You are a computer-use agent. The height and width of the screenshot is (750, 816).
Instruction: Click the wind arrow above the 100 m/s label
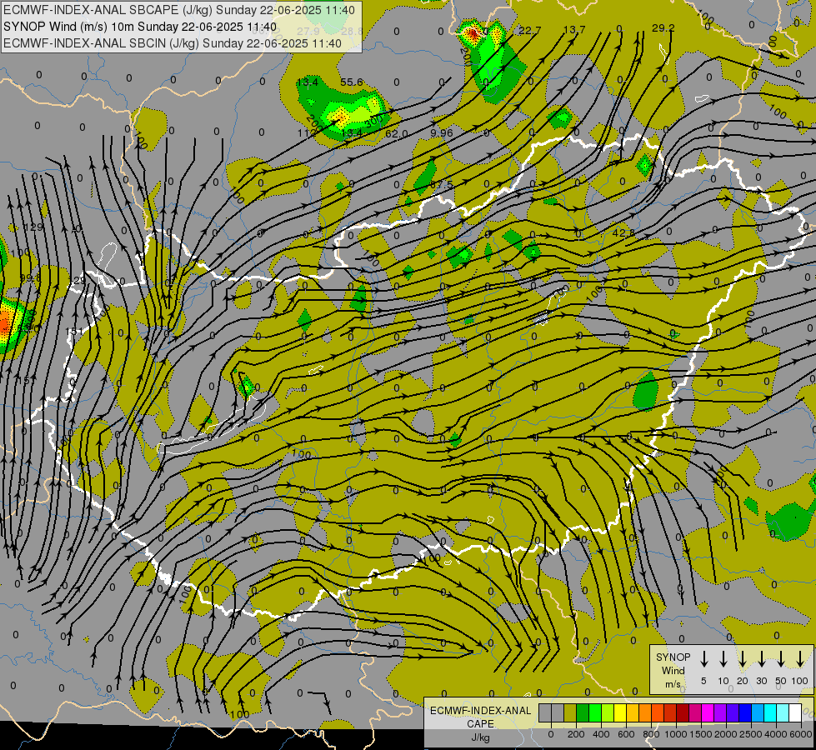point(800,658)
